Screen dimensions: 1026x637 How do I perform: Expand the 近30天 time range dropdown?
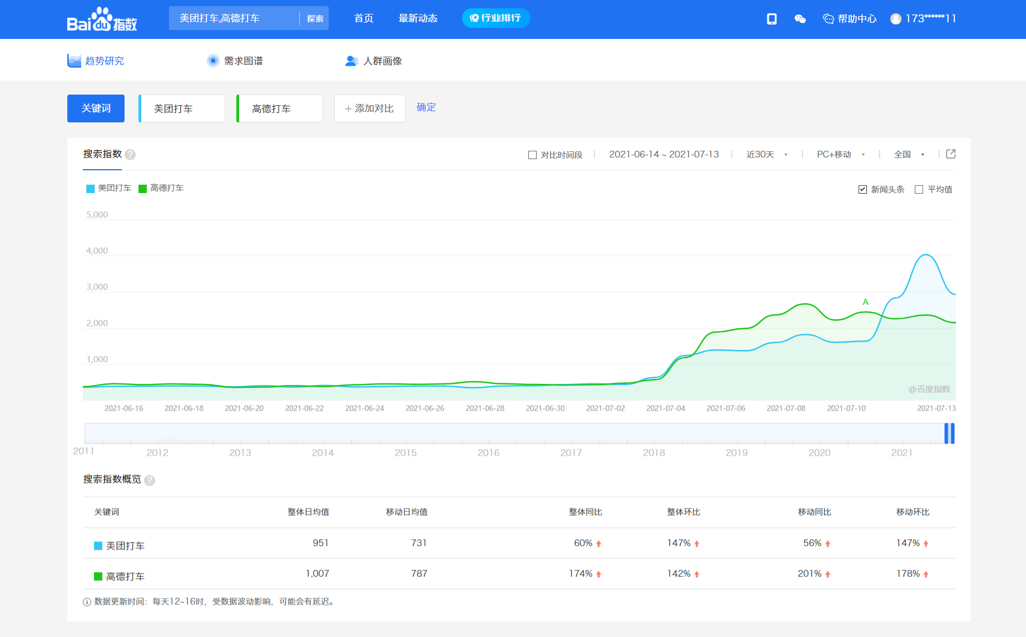[767, 154]
